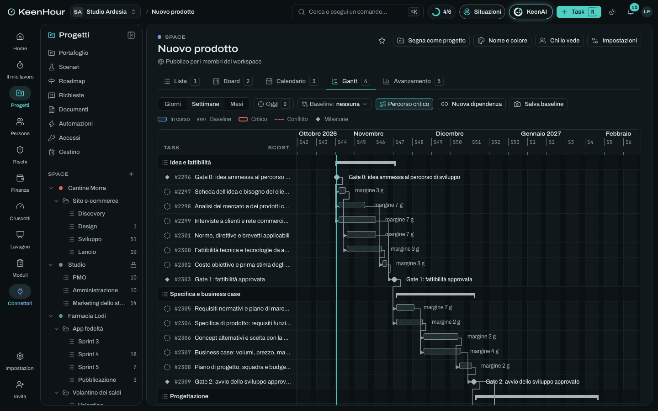Collapse Studio space chevron

tap(51, 265)
